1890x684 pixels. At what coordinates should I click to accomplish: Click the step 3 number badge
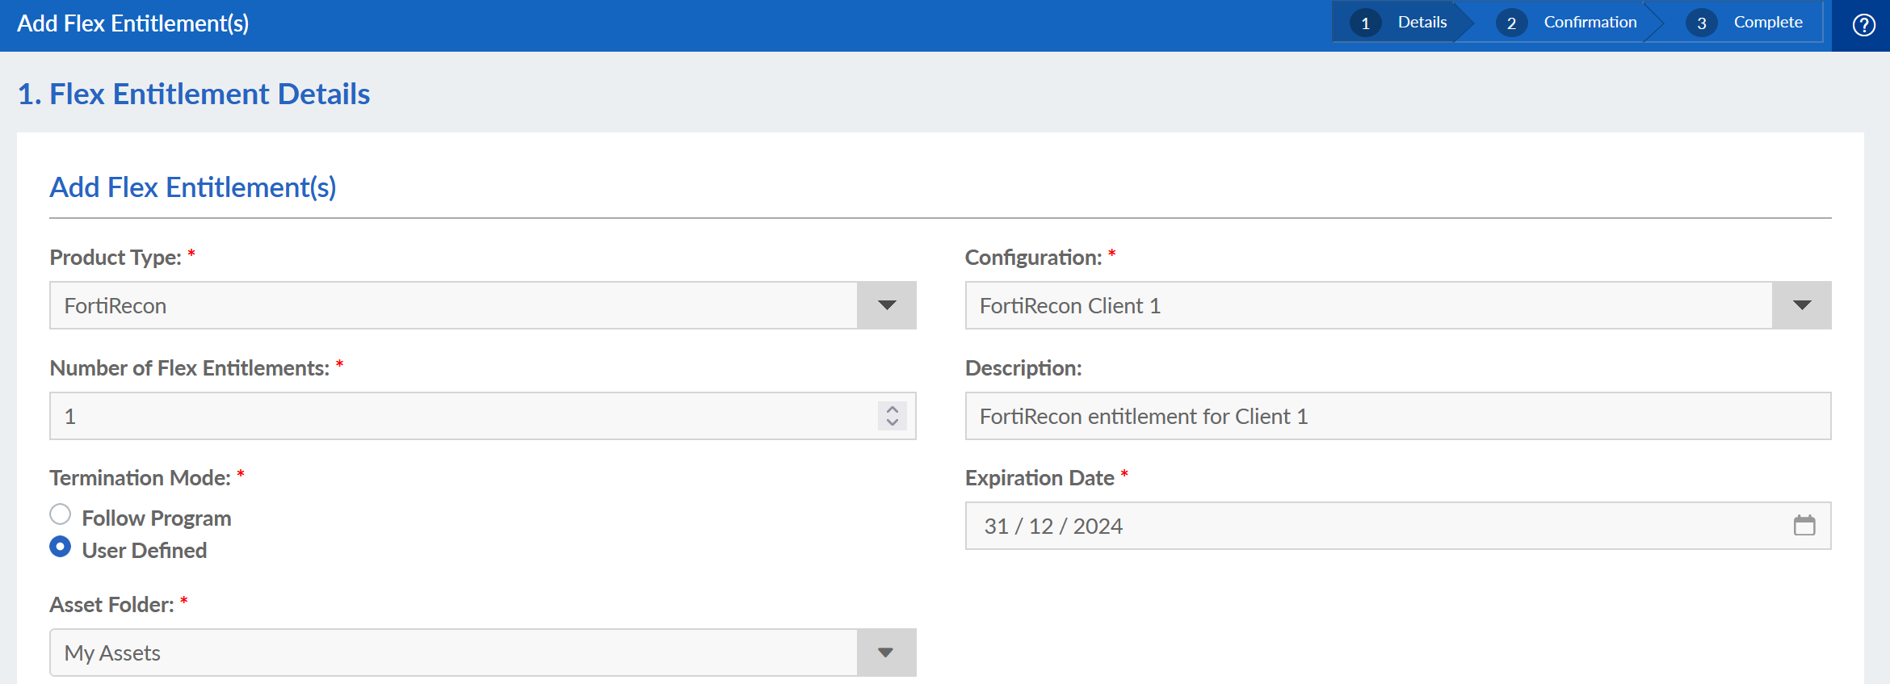1701,23
